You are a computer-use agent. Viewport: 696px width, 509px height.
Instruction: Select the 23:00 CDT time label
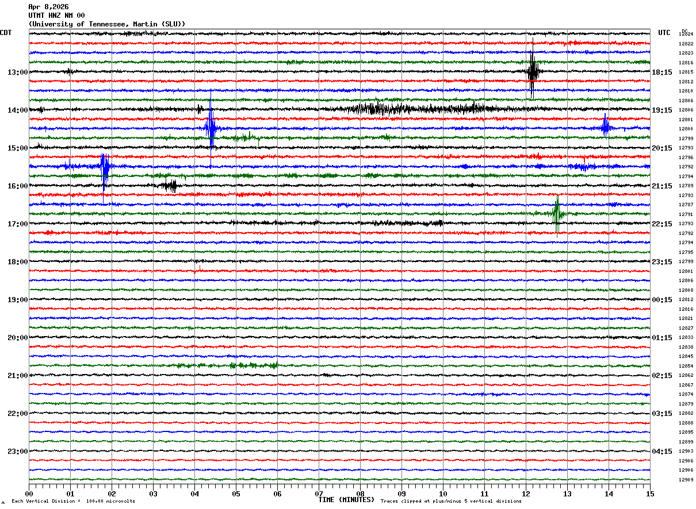(17, 451)
